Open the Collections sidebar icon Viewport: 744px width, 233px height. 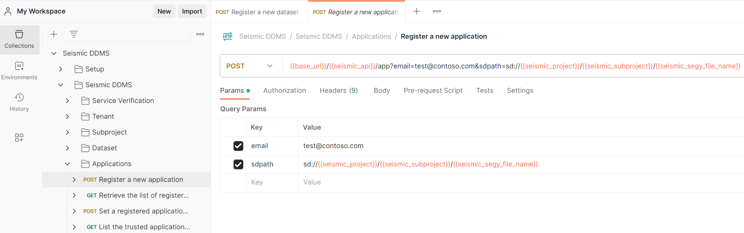19,39
